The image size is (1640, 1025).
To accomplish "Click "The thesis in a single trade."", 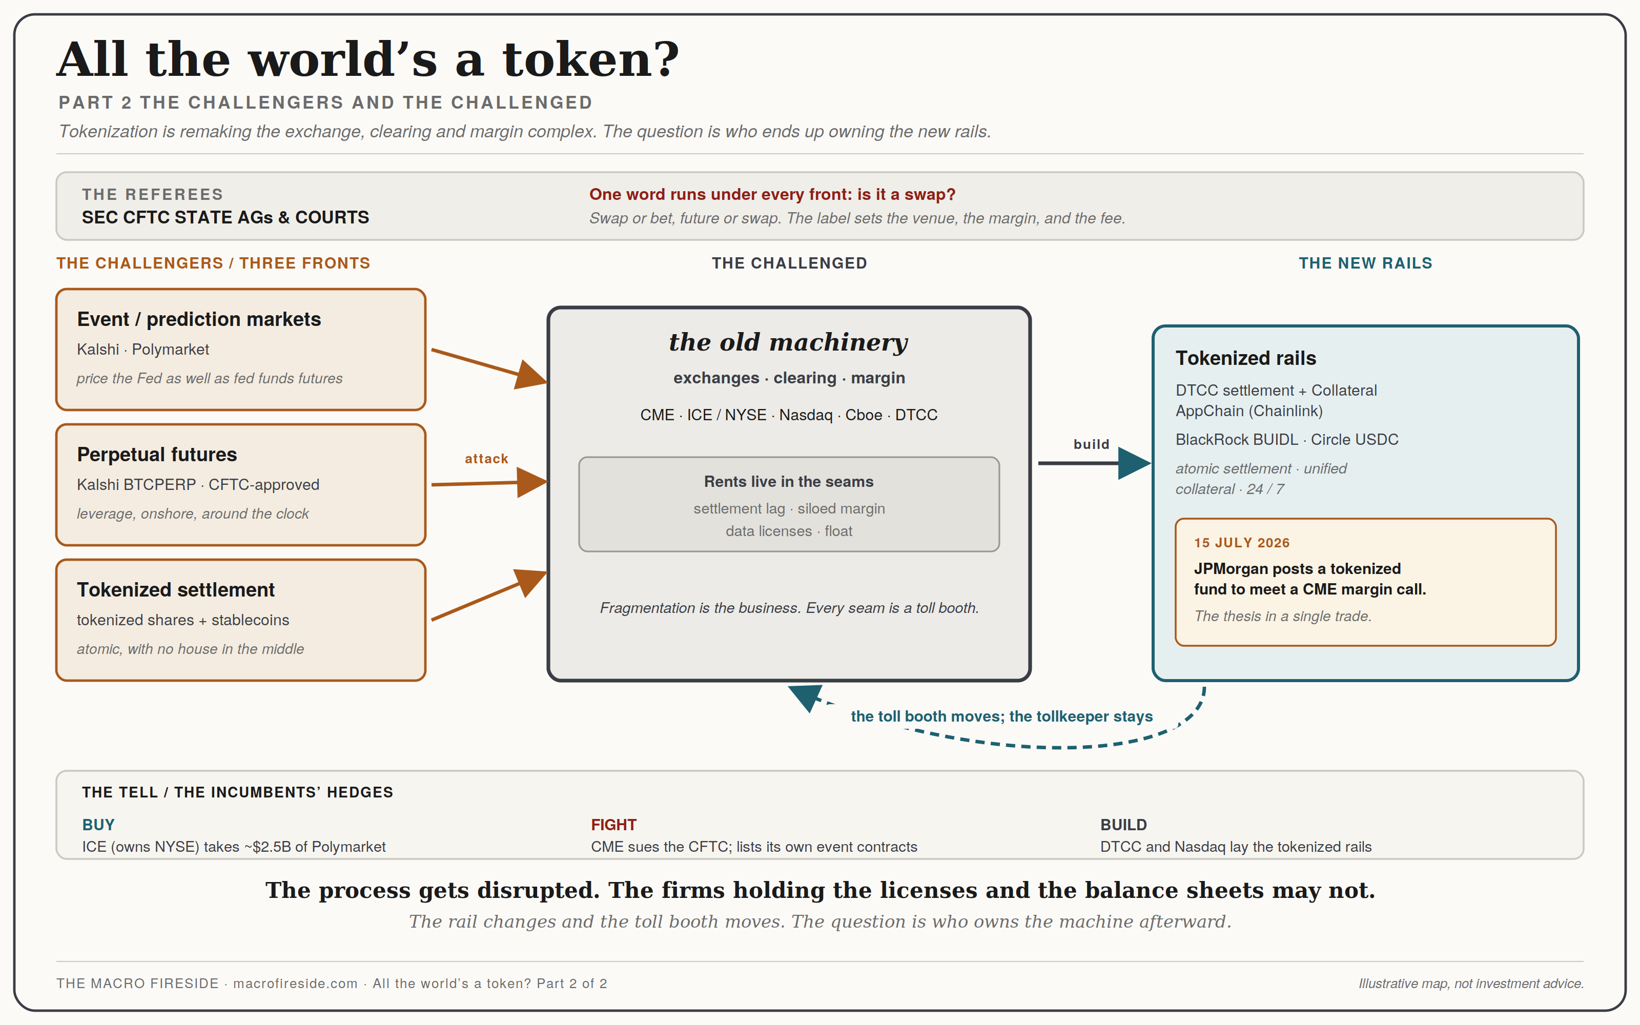I will point(1283,616).
